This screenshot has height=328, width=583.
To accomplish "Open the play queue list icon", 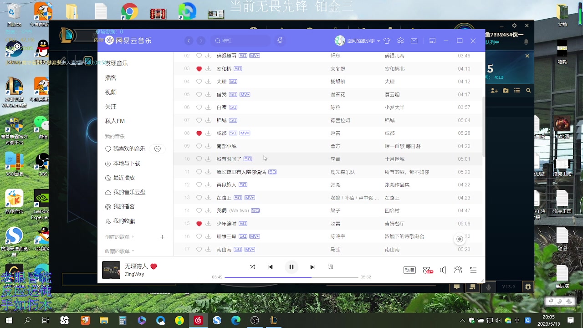I will (473, 270).
